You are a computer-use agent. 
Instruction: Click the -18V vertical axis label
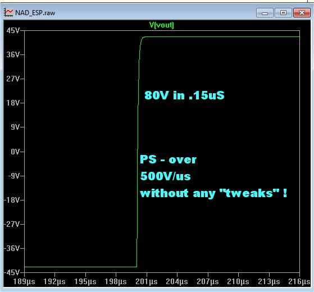point(12,200)
